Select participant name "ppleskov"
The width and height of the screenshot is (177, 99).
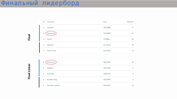pyautogui.click(x=50, y=45)
